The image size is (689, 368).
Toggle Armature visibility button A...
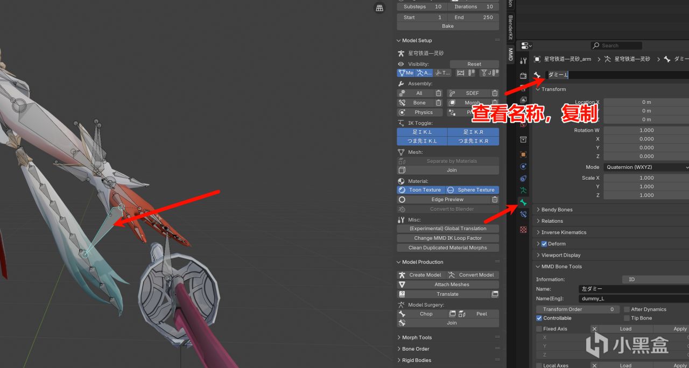(x=424, y=73)
